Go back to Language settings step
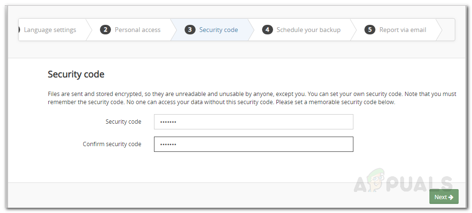The image size is (472, 213). (50, 30)
